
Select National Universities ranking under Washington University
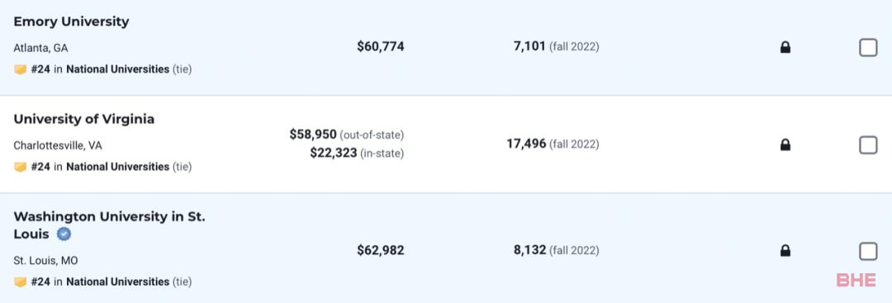coord(118,282)
